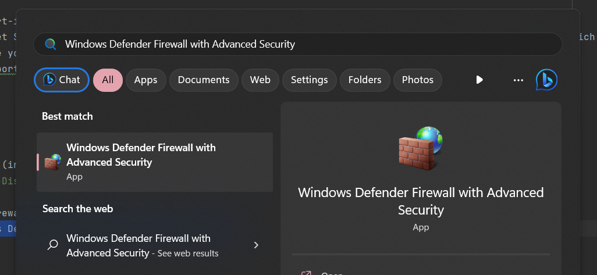Viewport: 597px width, 275px height.
Task: Switch to the Web filter tab
Action: click(260, 80)
